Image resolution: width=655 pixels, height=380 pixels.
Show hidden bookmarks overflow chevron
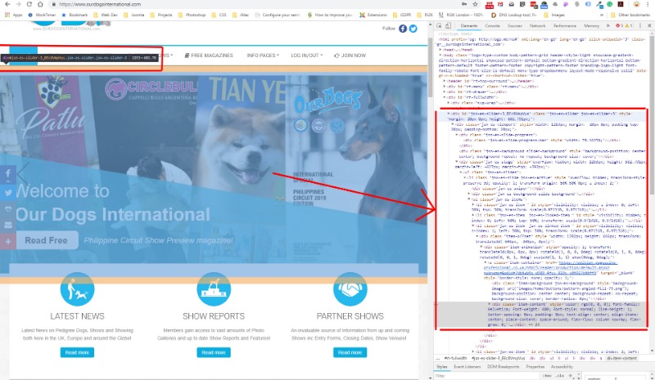[x=602, y=15]
